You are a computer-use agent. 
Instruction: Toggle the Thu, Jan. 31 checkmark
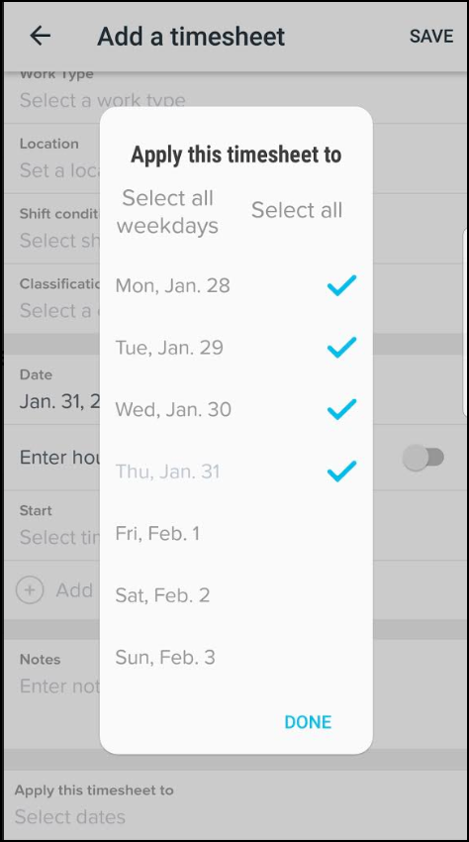tap(341, 471)
